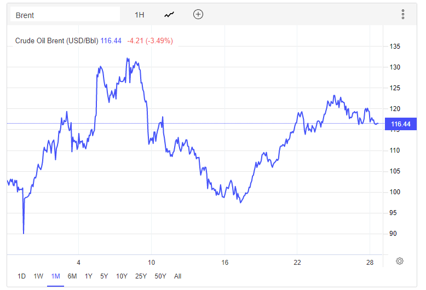This screenshot has height=290, width=426.
Task: Open the three-dot more options menu
Action: pos(403,15)
